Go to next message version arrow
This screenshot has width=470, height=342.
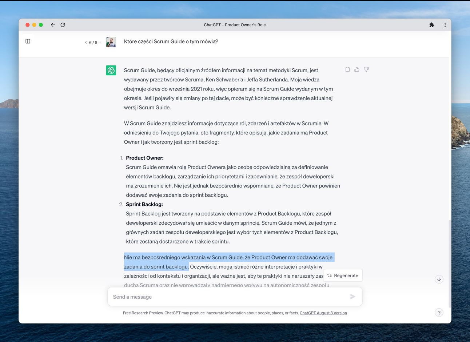pyautogui.click(x=100, y=43)
